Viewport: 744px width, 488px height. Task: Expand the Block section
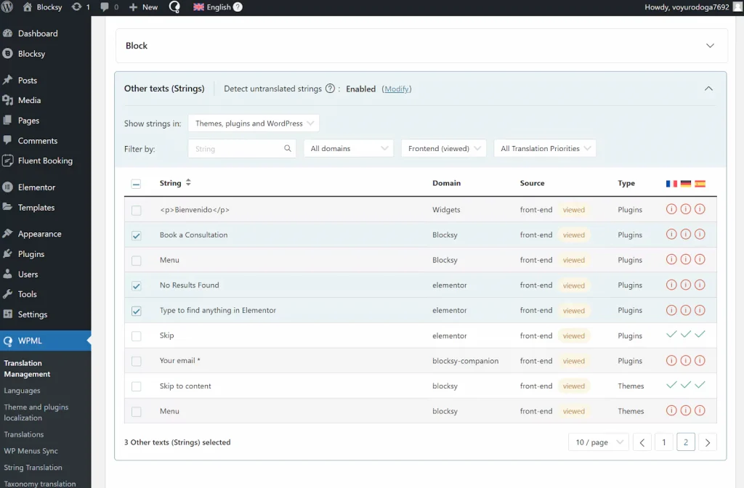click(x=710, y=46)
